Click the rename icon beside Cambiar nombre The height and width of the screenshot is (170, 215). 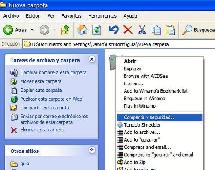[14, 73]
